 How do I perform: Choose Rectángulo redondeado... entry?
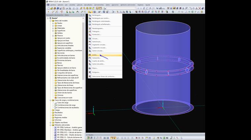(x=105, y=21)
